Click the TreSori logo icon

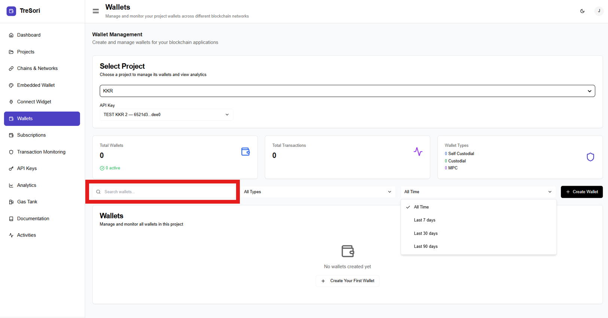11,11
